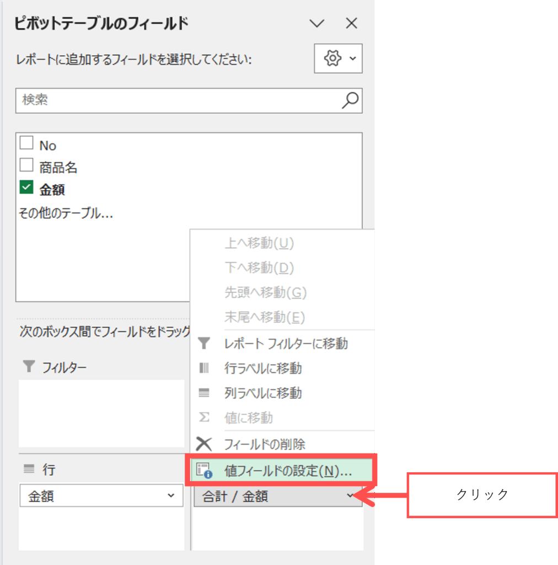Image resolution: width=558 pixels, height=565 pixels.
Task: Click the funnel icon beside レポート フィルターに移動
Action: (204, 344)
